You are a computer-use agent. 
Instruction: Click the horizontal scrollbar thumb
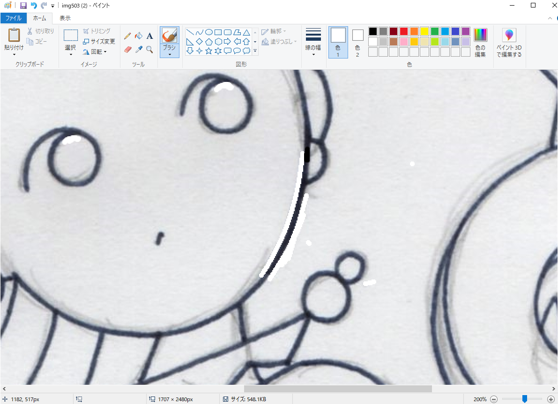coord(338,389)
